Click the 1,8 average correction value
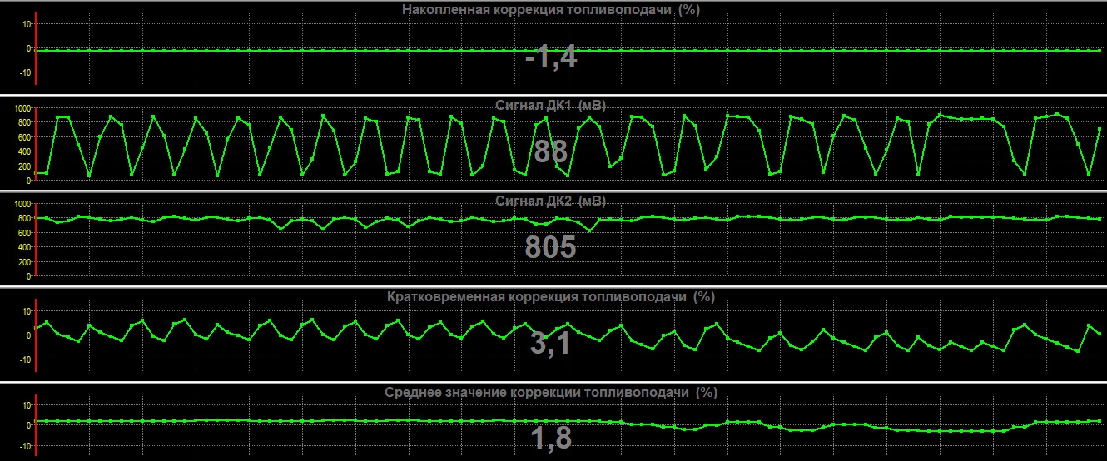 coord(551,439)
